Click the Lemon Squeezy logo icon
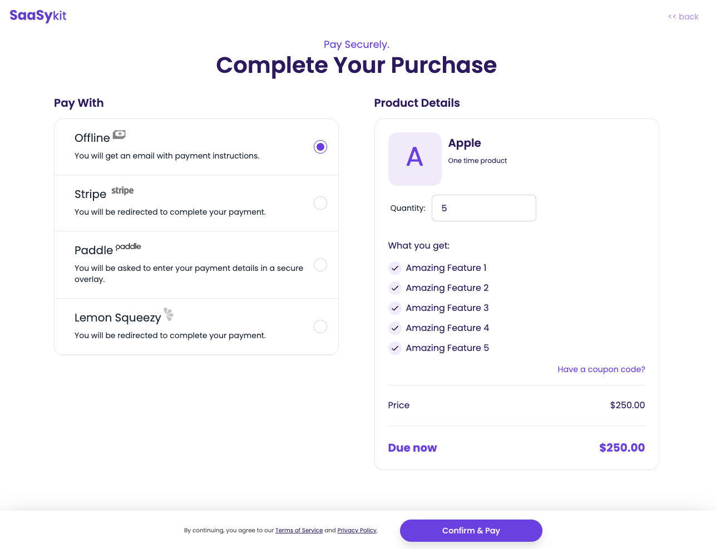The width and height of the screenshot is (716, 549). 169,314
